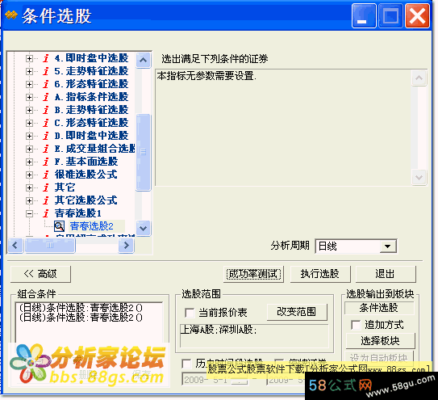Image resolution: width=438 pixels, height=400 pixels.
Task: Open the 分析周期 日线 dropdown
Action: [387, 246]
